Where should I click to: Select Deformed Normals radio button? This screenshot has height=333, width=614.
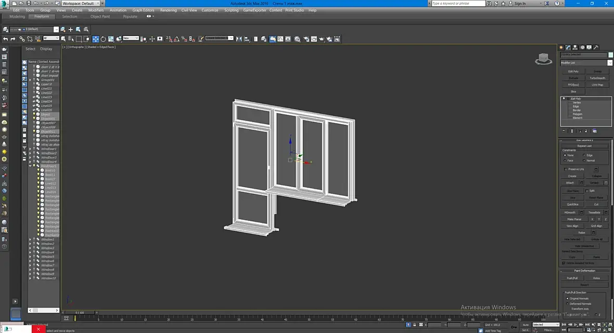[x=567, y=304]
